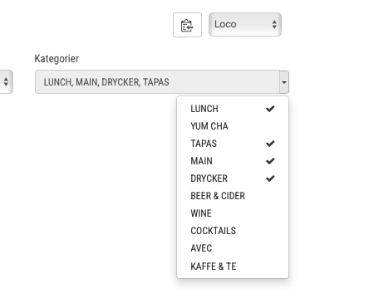Choose KAFFE & TE category
This screenshot has width=379, height=308.
click(x=233, y=266)
